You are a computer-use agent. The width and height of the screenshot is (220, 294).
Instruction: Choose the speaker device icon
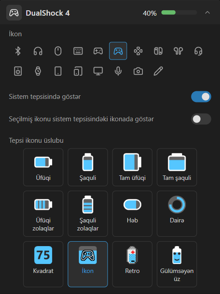[18, 71]
